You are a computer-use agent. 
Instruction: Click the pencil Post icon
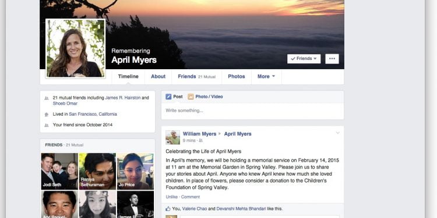point(168,97)
